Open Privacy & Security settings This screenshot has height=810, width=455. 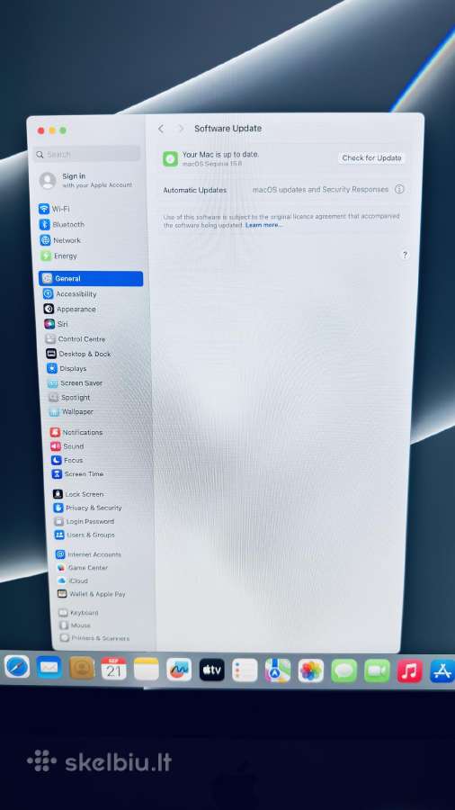[88, 508]
